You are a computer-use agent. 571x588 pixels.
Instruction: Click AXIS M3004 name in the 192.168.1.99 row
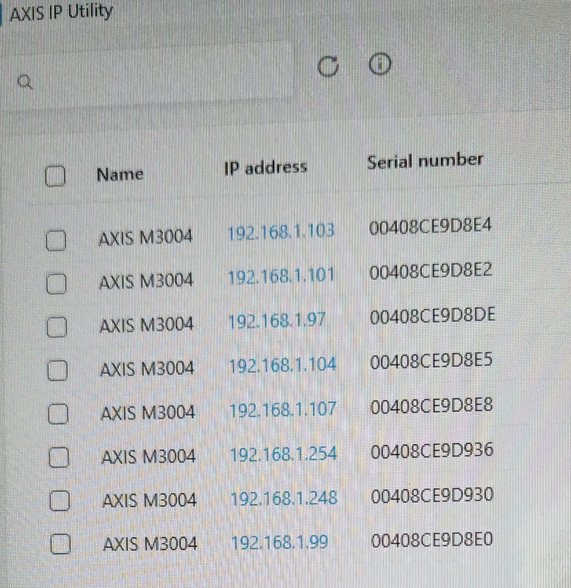pos(150,544)
